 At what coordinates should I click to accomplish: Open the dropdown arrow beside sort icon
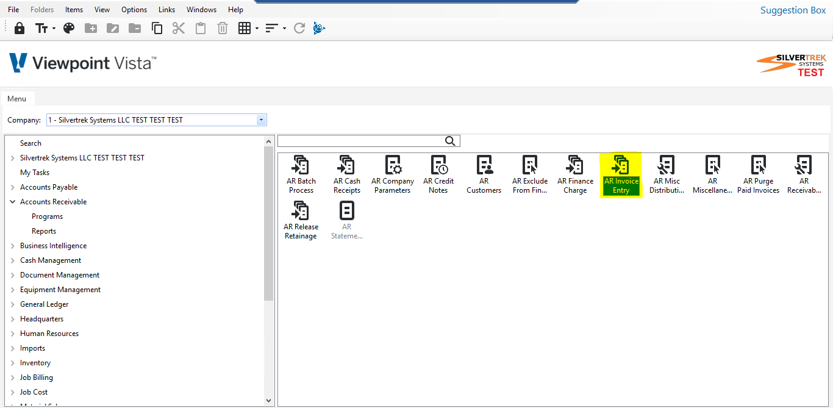[284, 29]
